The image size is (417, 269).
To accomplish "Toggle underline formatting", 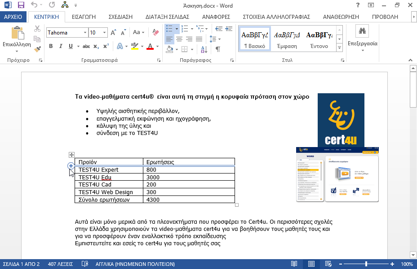I will pyautogui.click(x=71, y=46).
